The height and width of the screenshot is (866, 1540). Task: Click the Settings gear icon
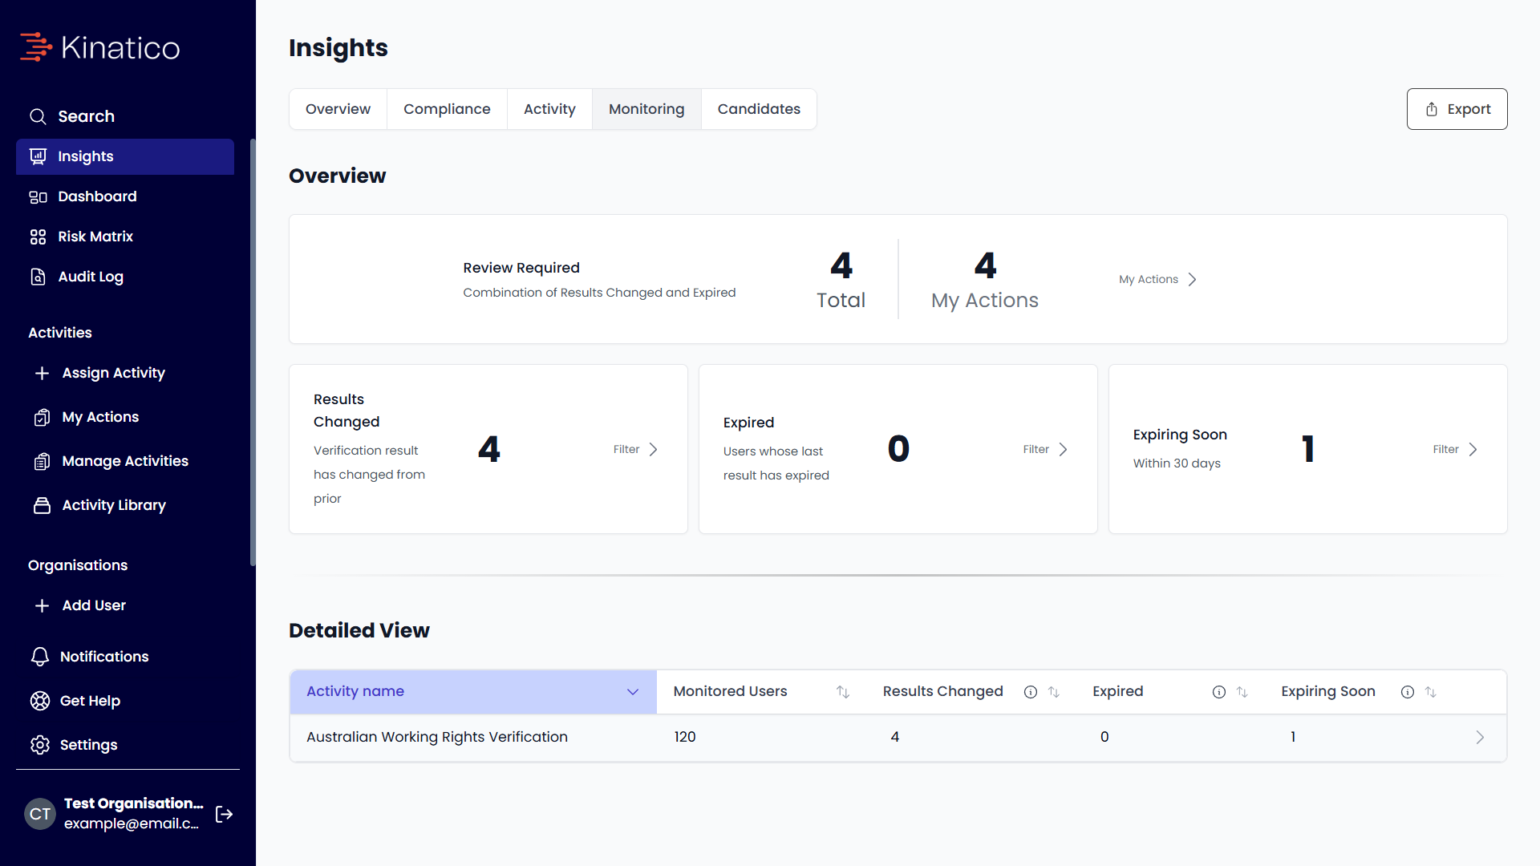coord(39,745)
